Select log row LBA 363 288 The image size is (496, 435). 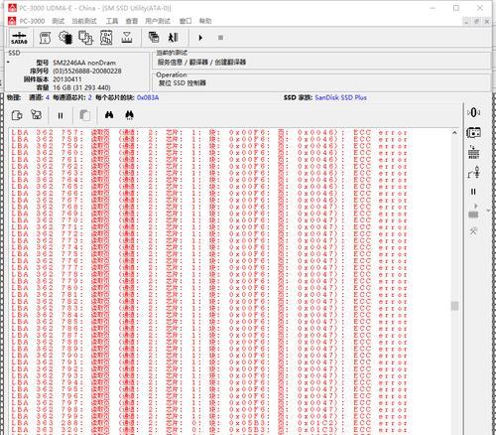coord(209,423)
